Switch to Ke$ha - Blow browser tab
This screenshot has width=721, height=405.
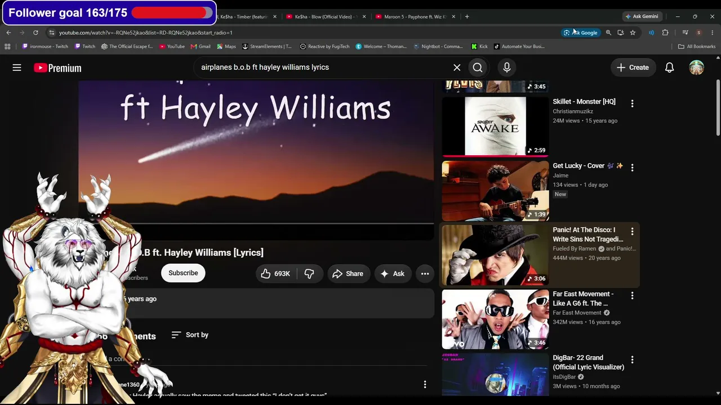click(325, 17)
